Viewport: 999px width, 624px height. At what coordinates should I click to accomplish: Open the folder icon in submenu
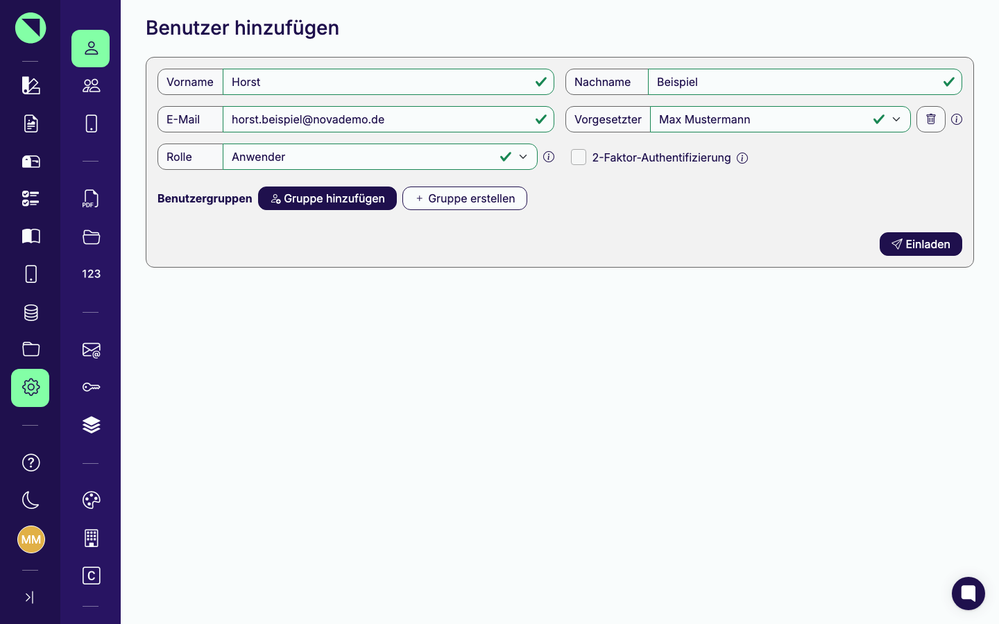pyautogui.click(x=91, y=236)
